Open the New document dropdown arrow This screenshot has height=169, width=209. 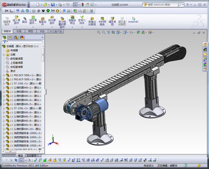point(41,5)
